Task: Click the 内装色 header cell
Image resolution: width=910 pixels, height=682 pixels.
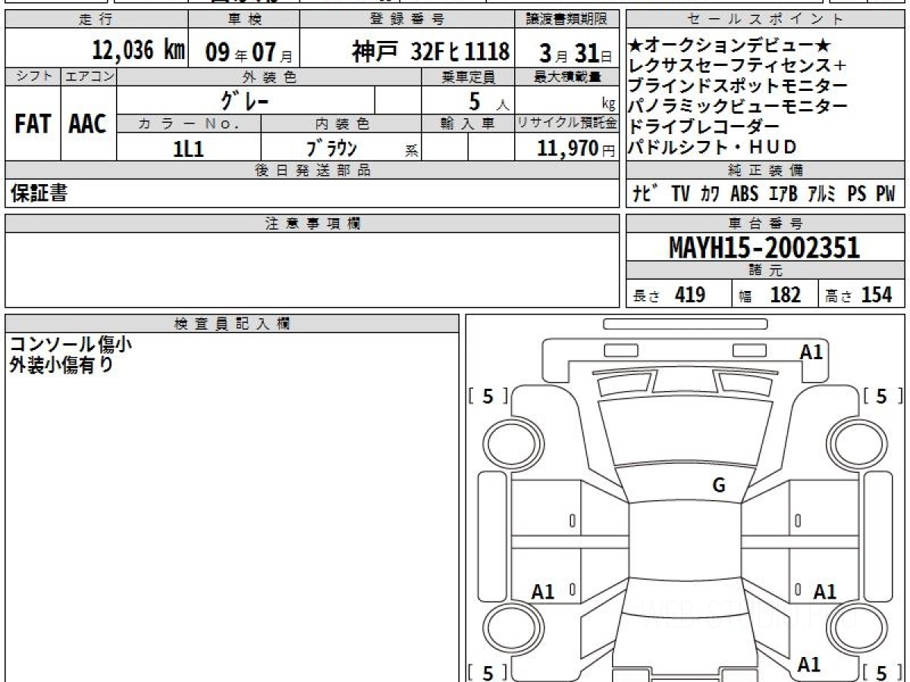Action: click(341, 124)
